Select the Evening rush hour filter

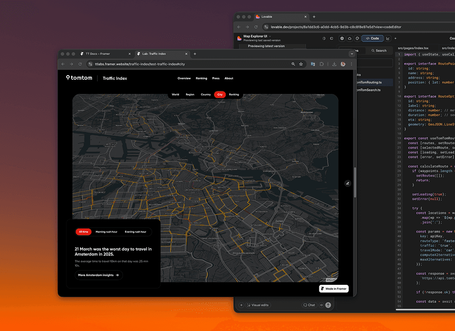coord(135,231)
